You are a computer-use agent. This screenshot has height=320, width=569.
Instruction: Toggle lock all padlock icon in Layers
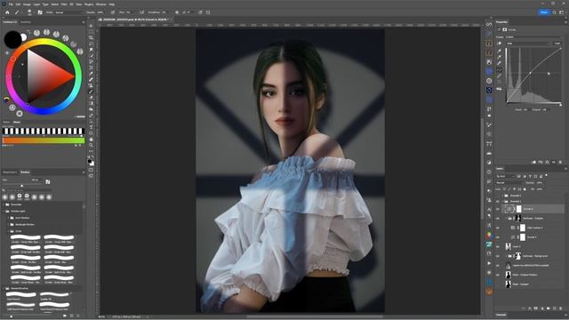[525, 189]
